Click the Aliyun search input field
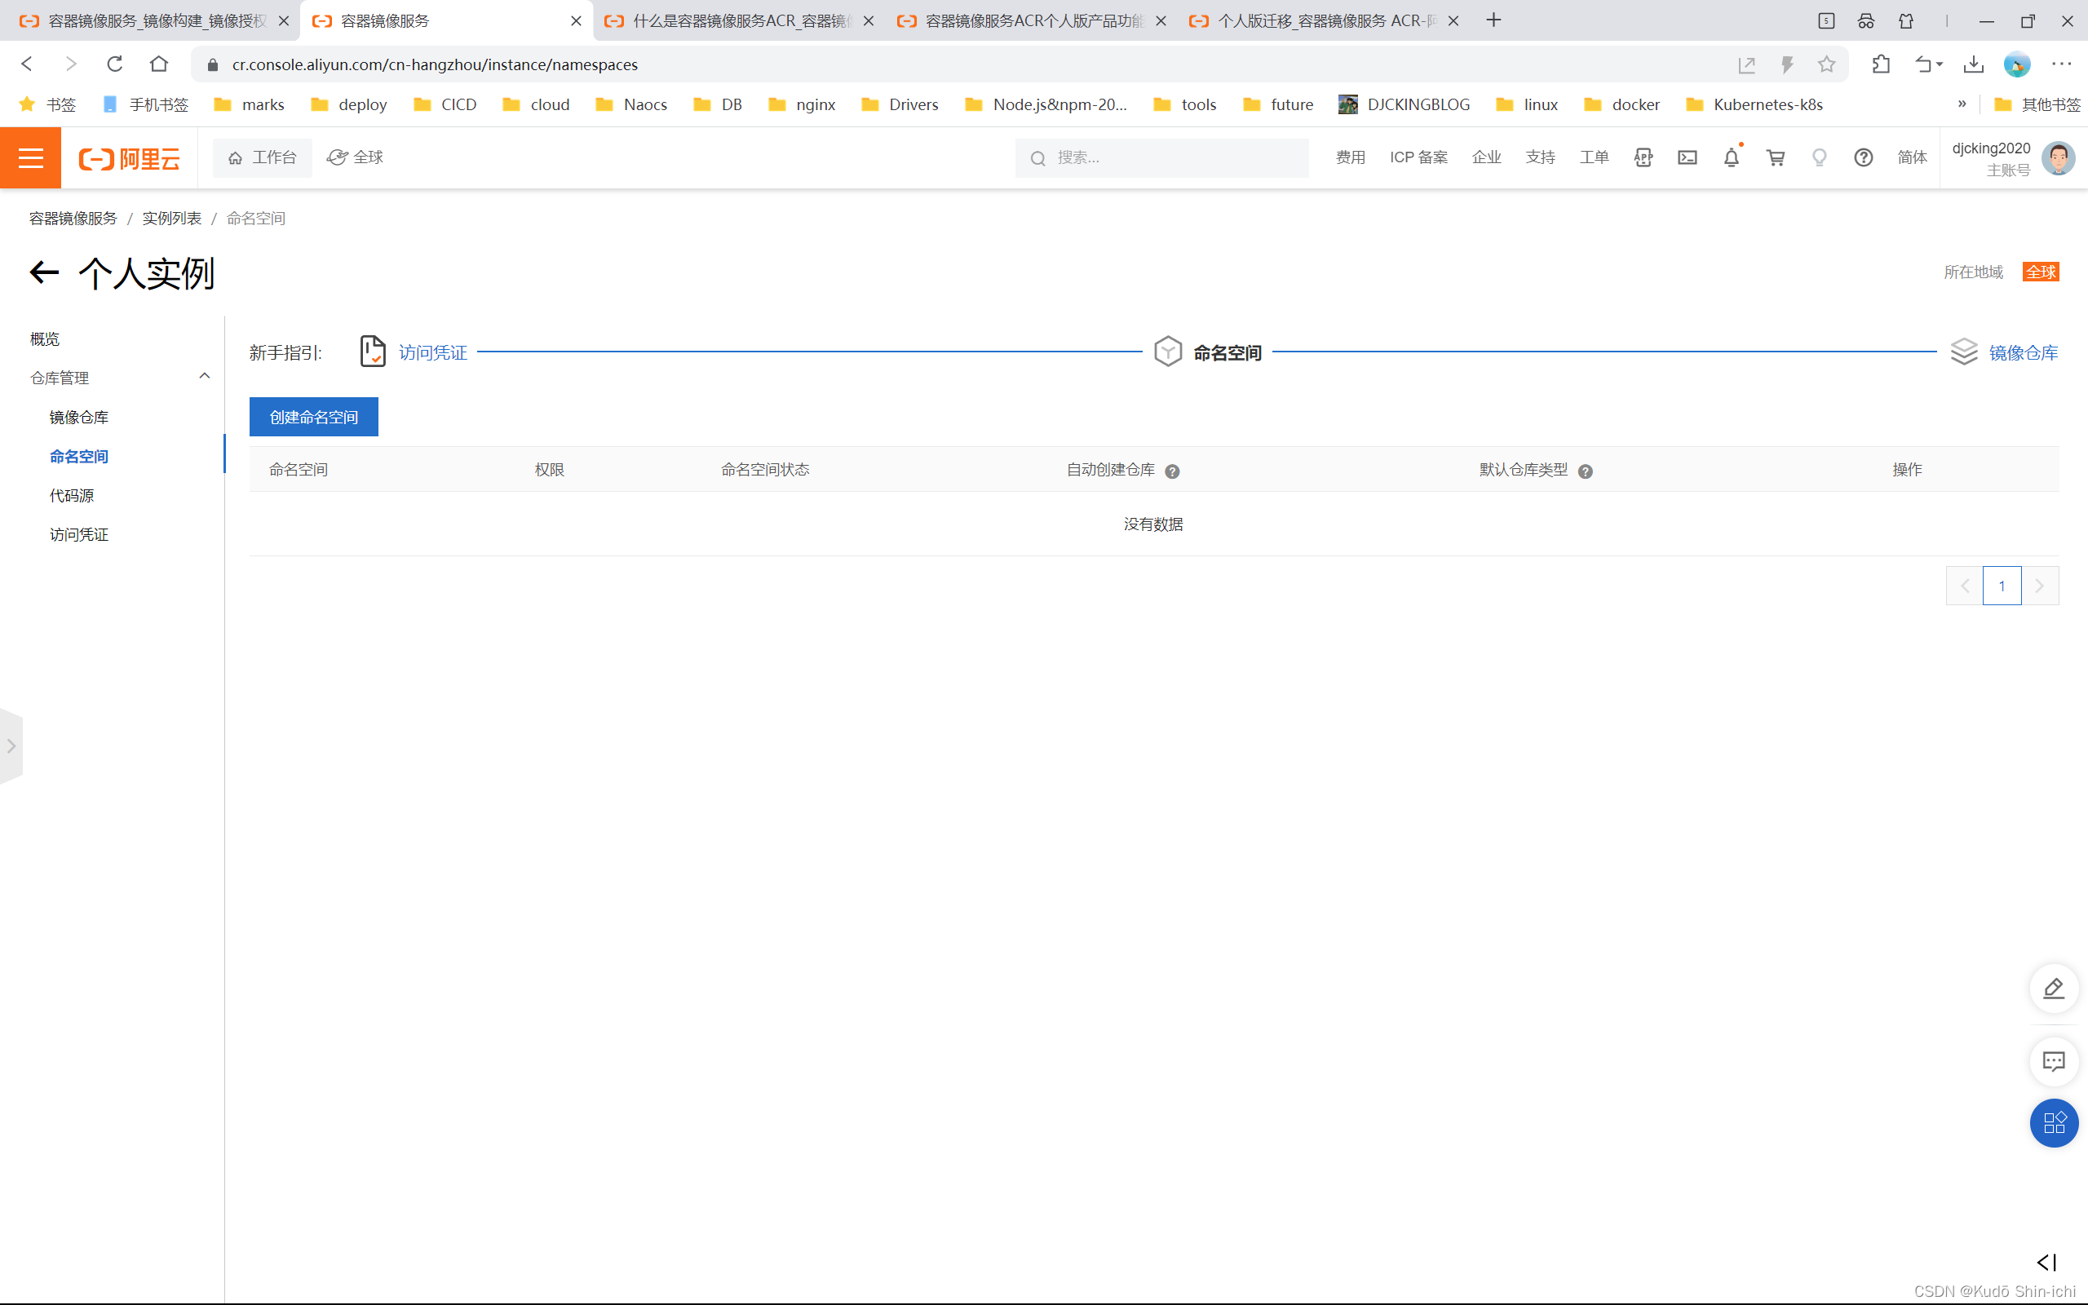Image resolution: width=2088 pixels, height=1305 pixels. pyautogui.click(x=1174, y=157)
